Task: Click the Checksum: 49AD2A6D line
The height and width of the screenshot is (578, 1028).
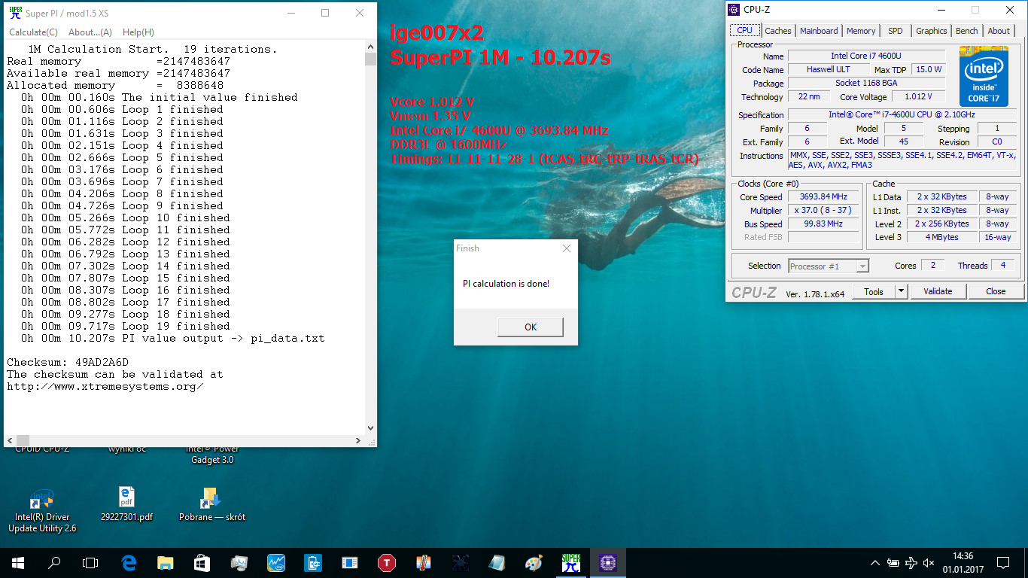Action: click(68, 362)
